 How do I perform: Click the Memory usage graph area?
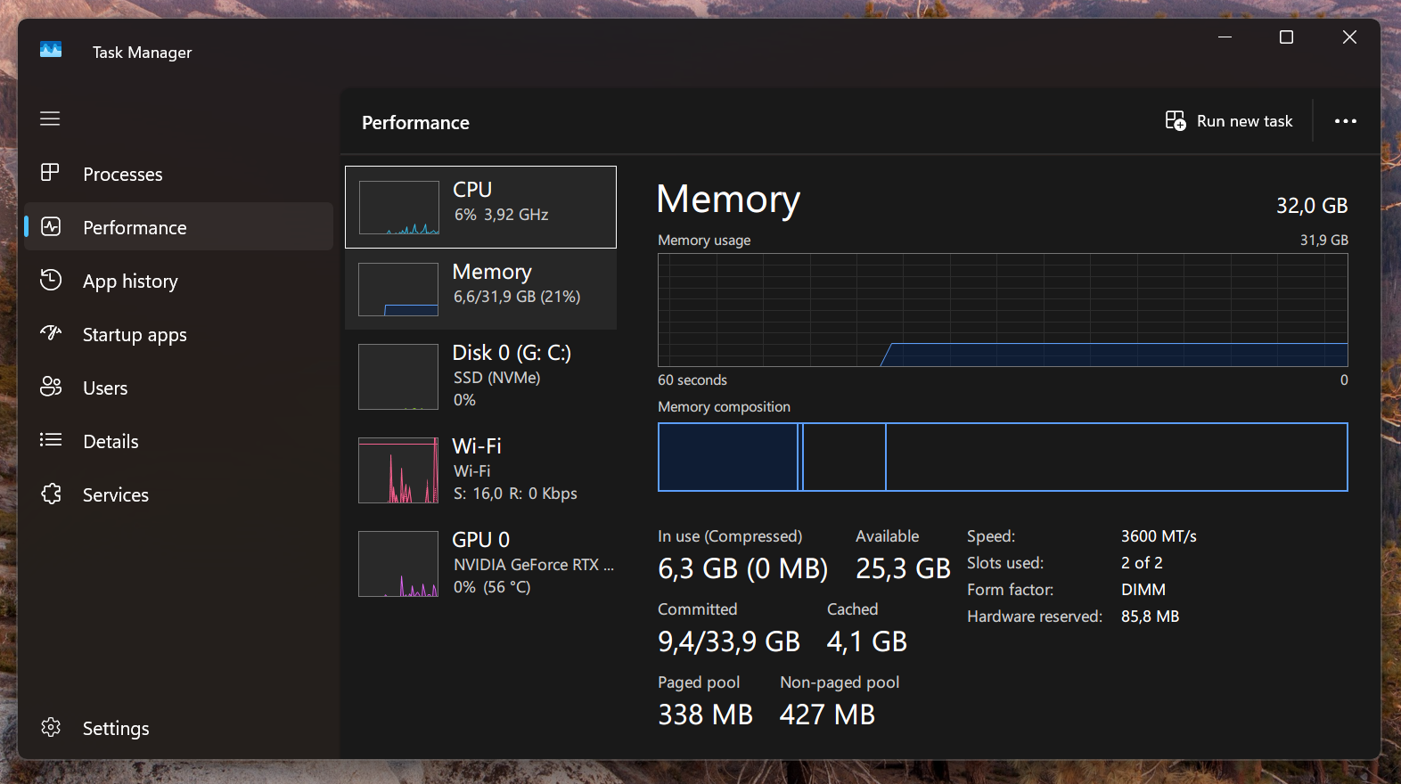pos(1003,310)
